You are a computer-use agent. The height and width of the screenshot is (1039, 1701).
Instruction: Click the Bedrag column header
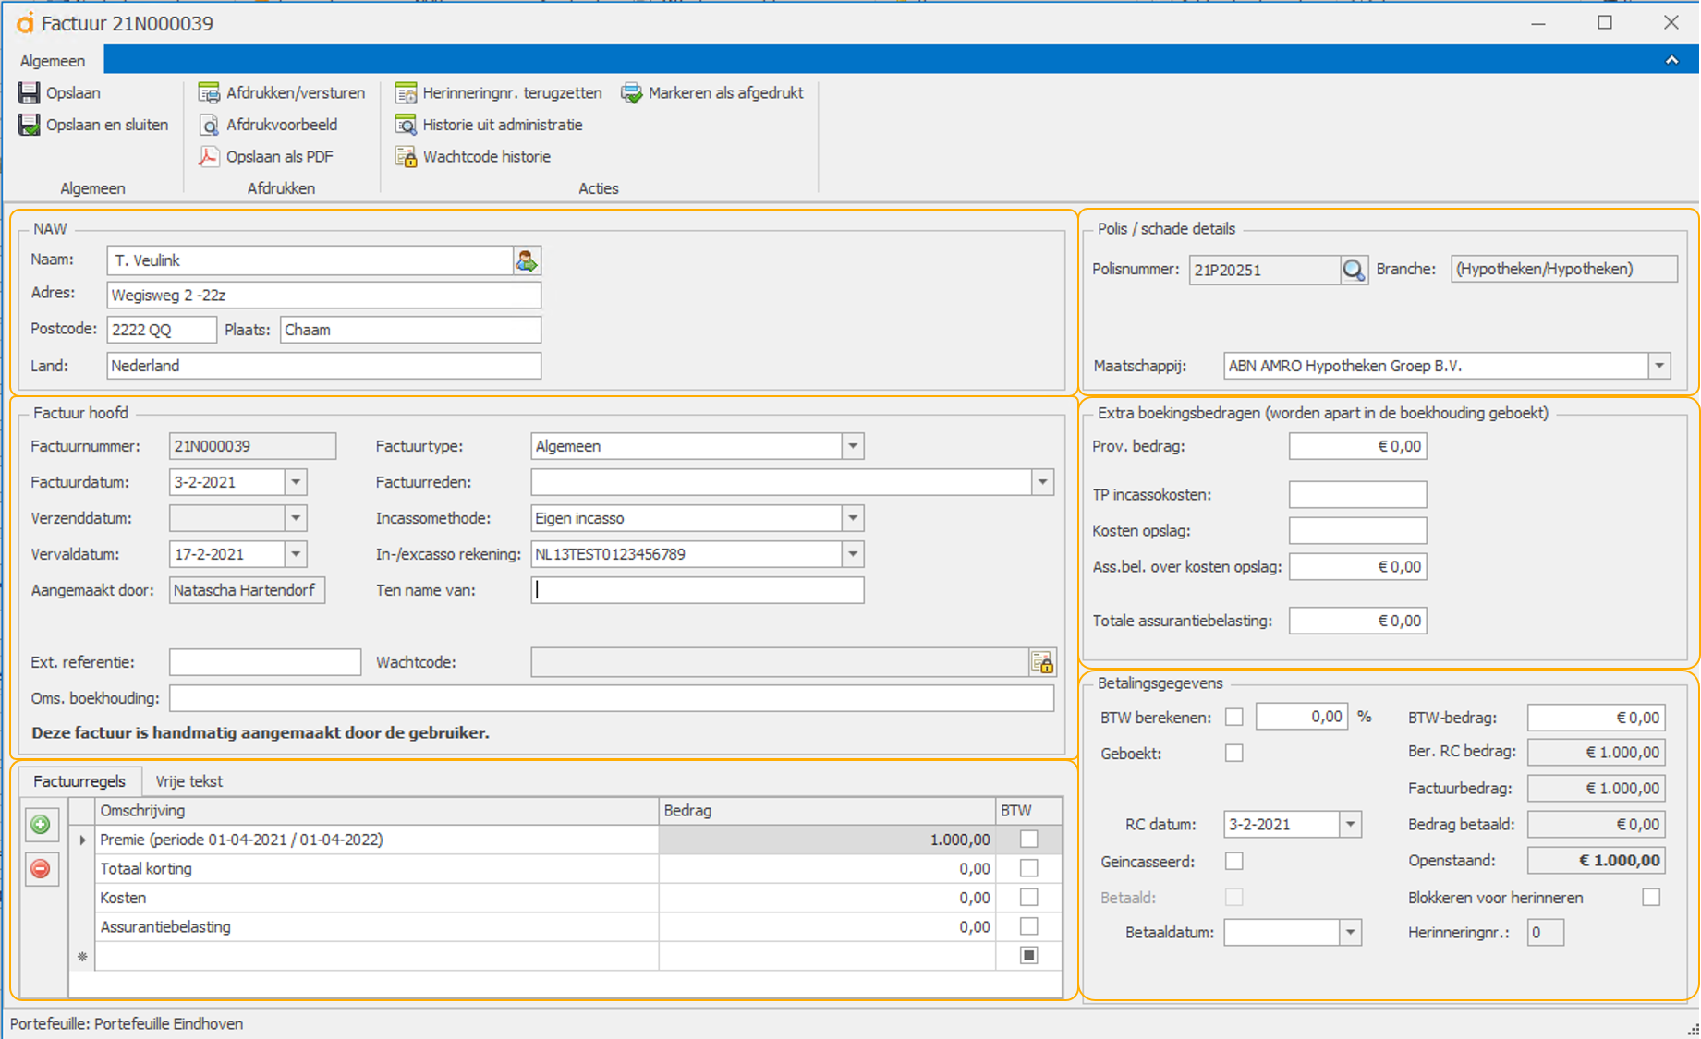pyautogui.click(x=827, y=811)
